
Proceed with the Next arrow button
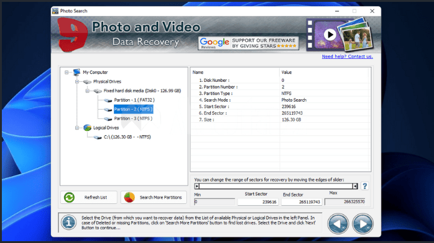click(x=363, y=224)
